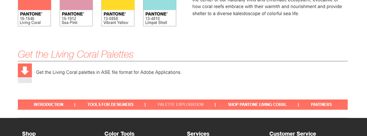This screenshot has width=367, height=136.
Task: Choose the Limpet Shell 13-4810 swatch
Action: [160, 13]
